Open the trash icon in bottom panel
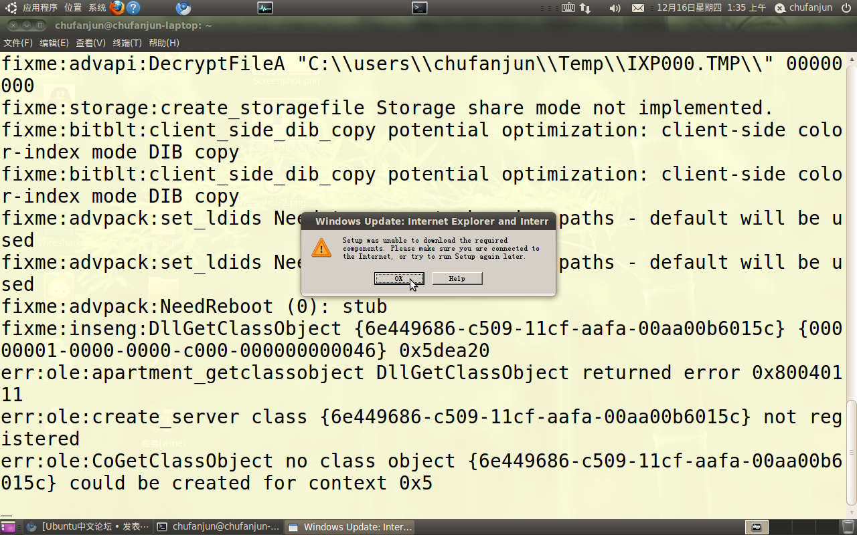Image resolution: width=857 pixels, height=535 pixels. [848, 527]
